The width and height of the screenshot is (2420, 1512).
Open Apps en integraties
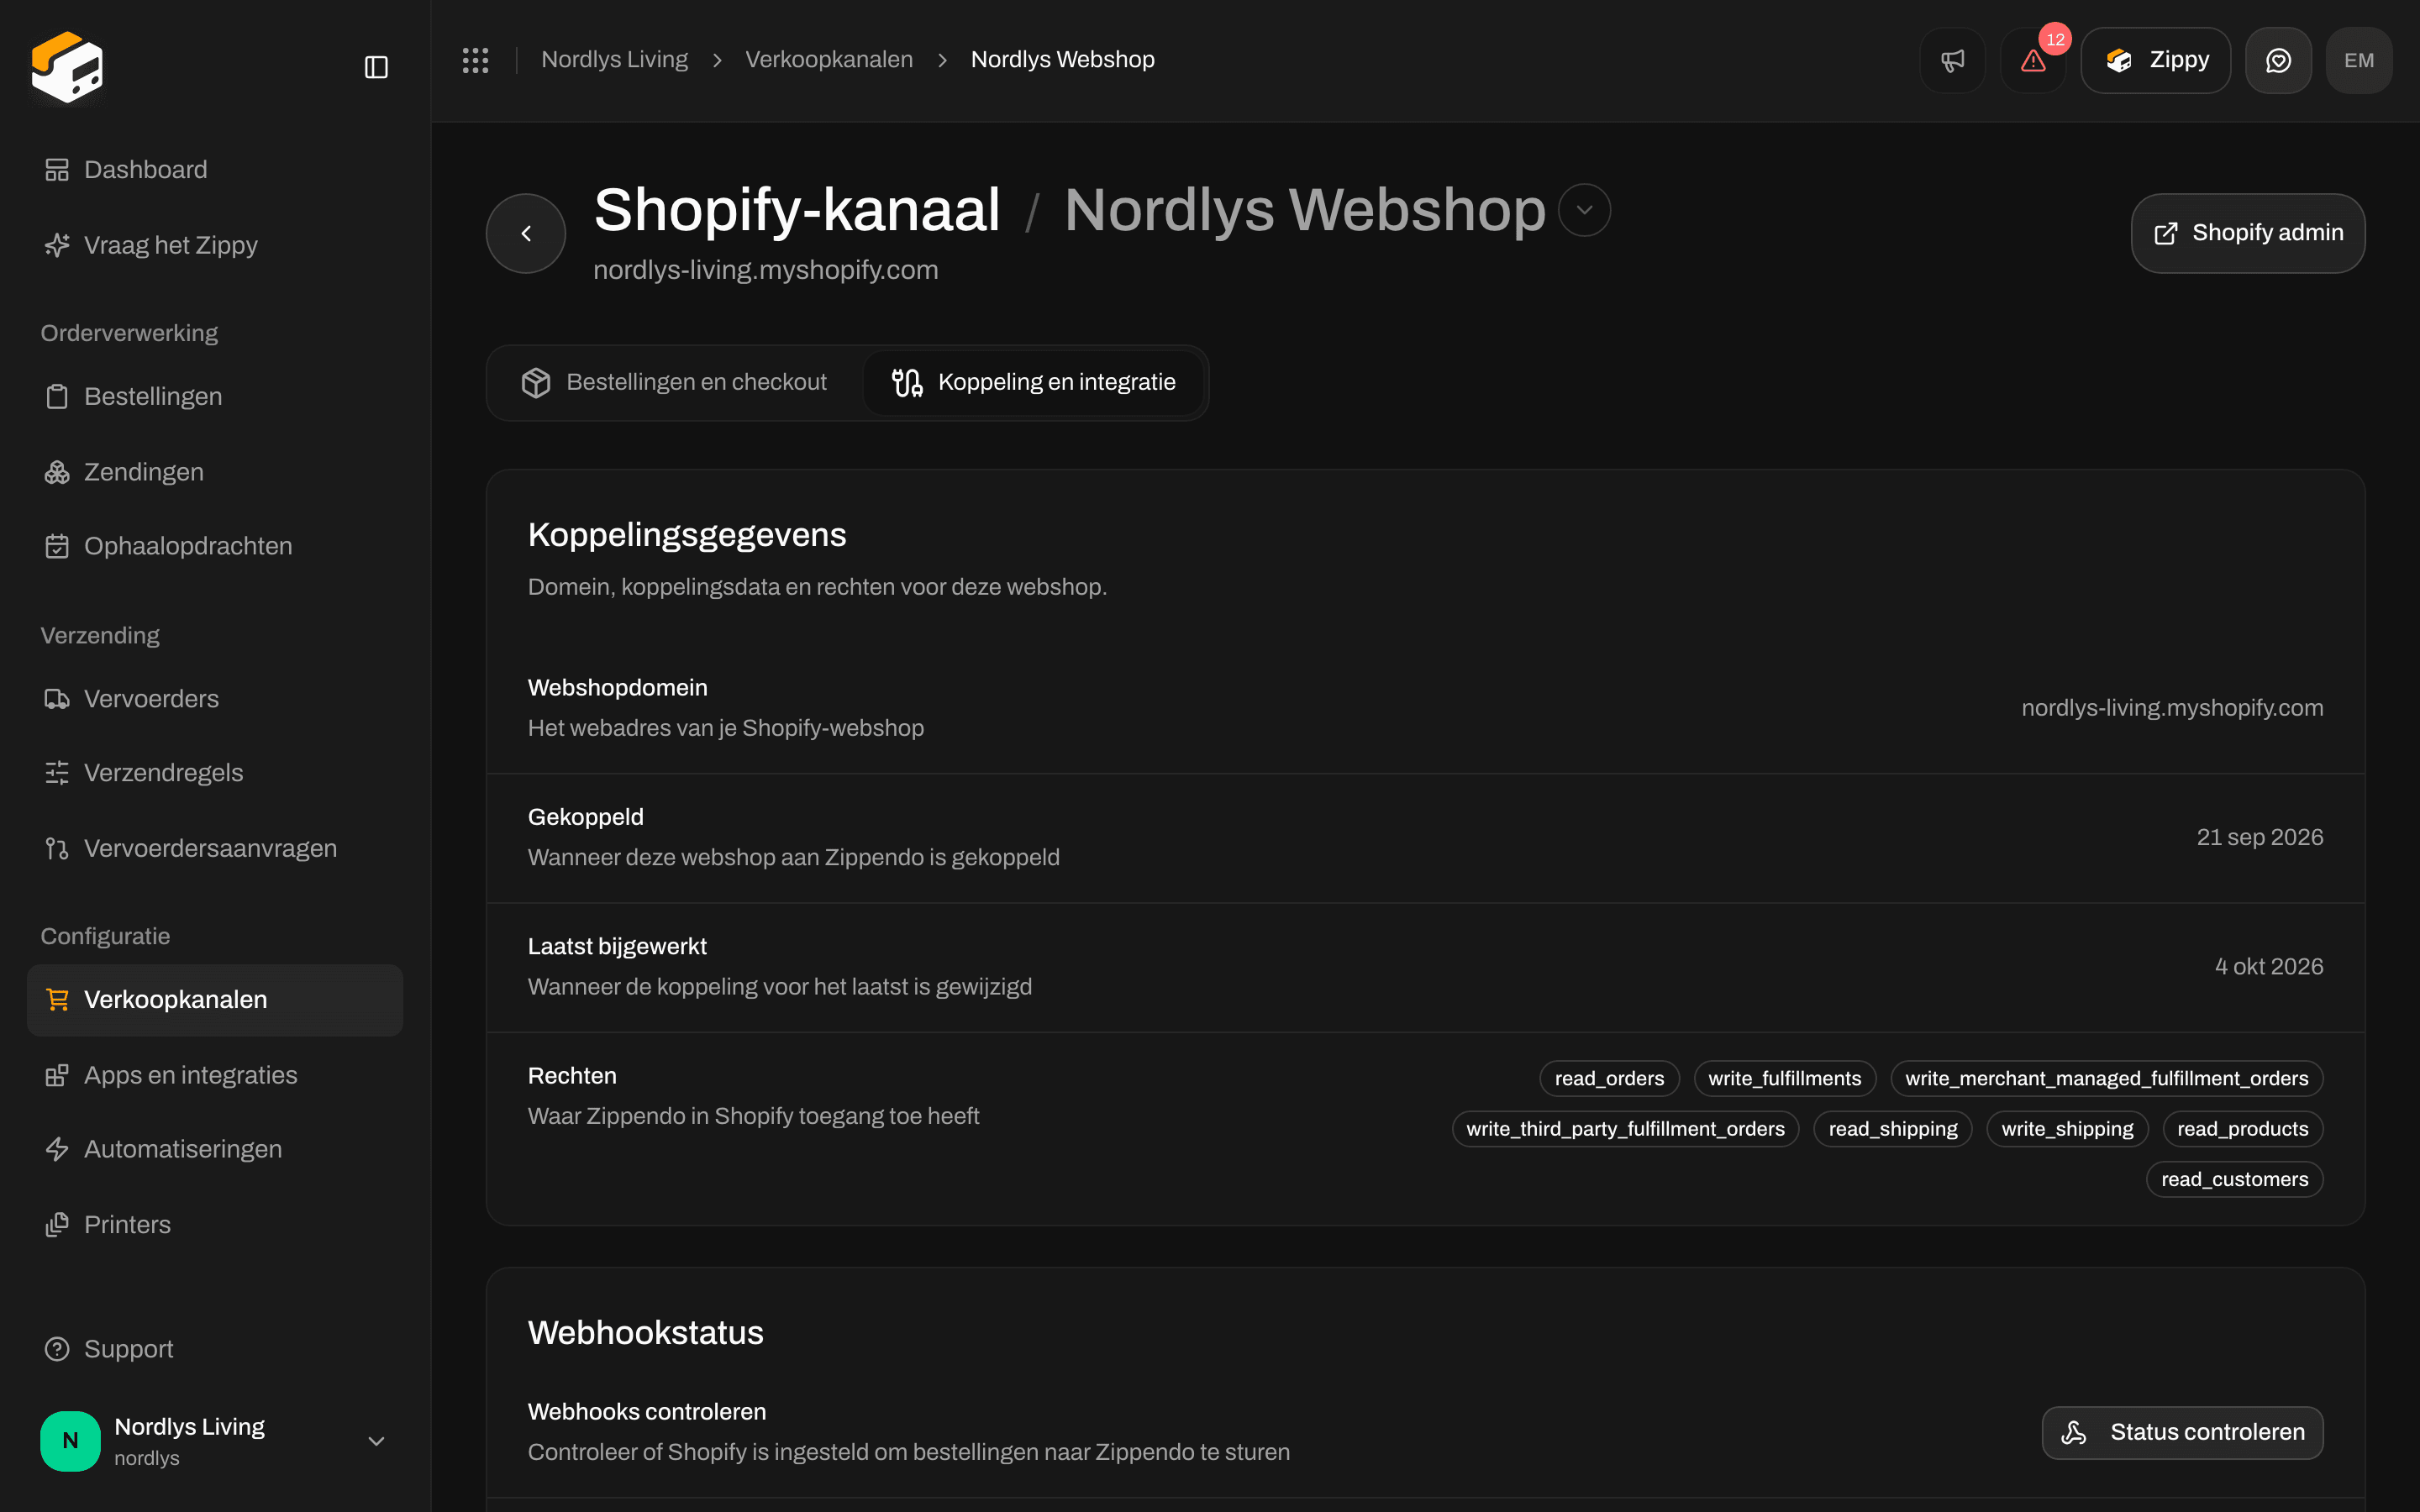click(x=215, y=1075)
